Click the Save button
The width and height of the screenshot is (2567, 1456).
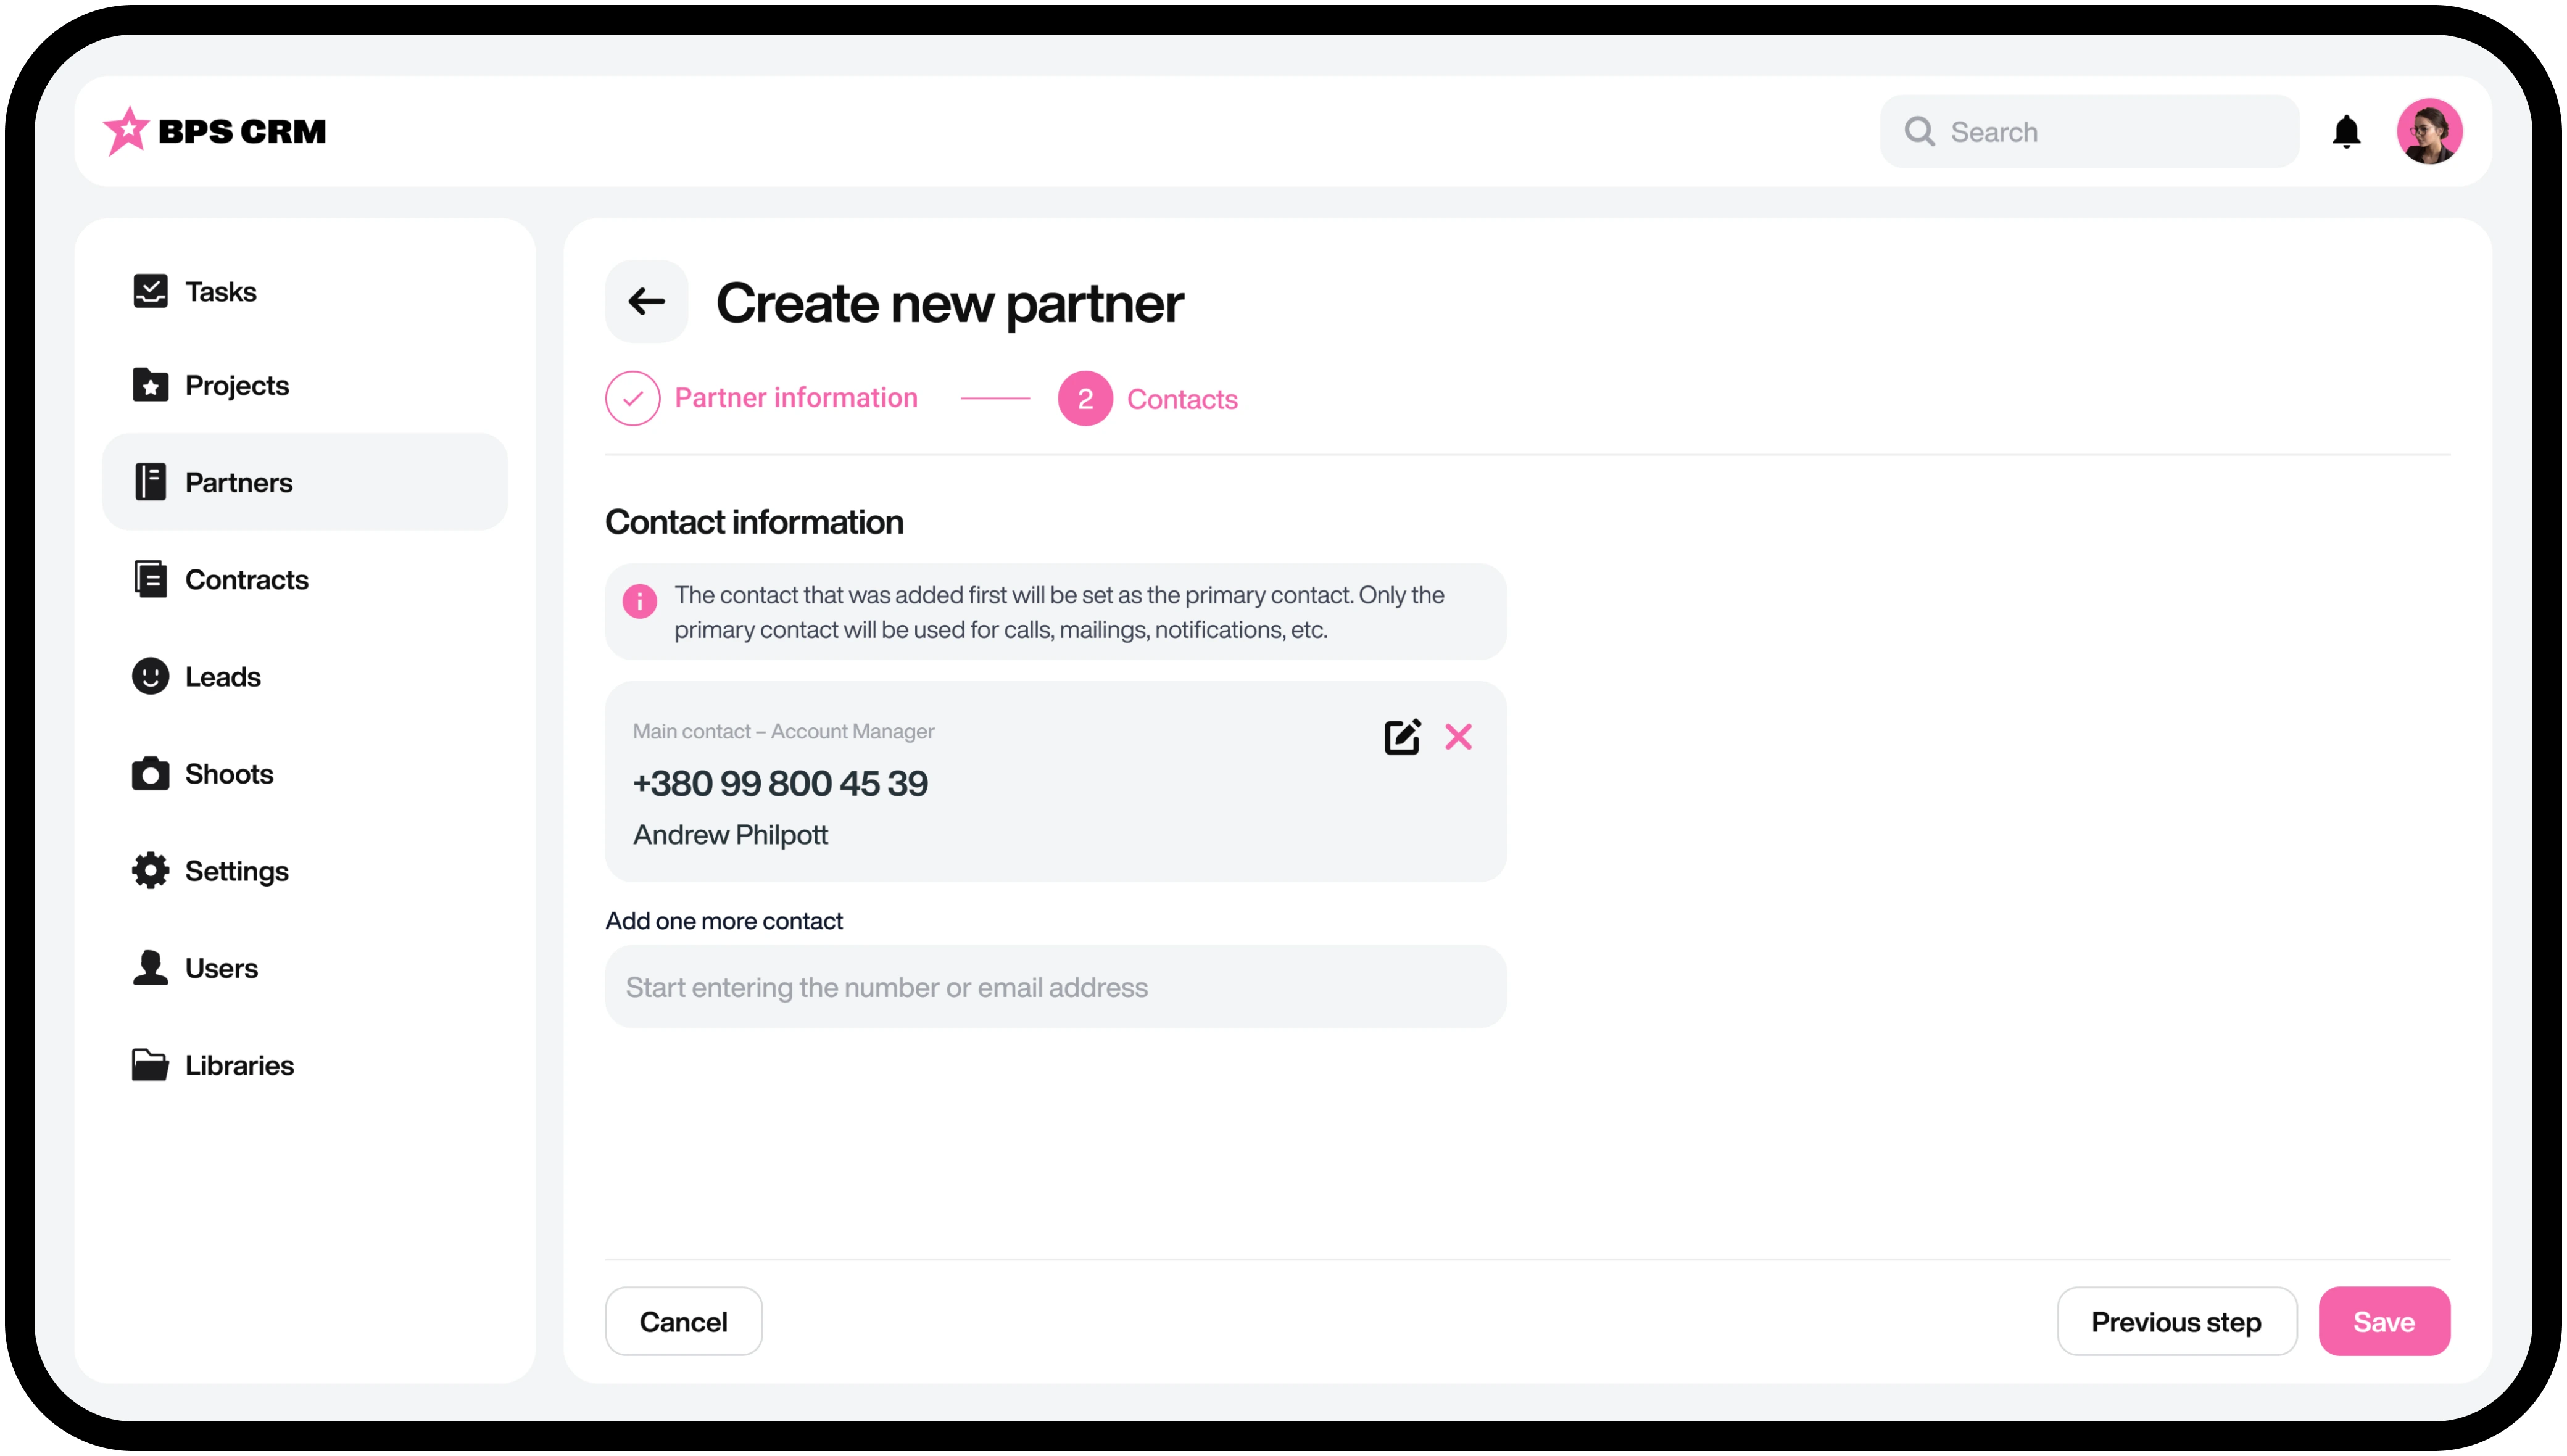(2383, 1321)
